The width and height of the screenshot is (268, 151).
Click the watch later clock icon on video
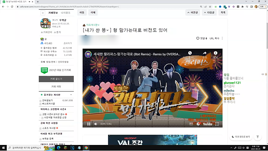(190, 53)
